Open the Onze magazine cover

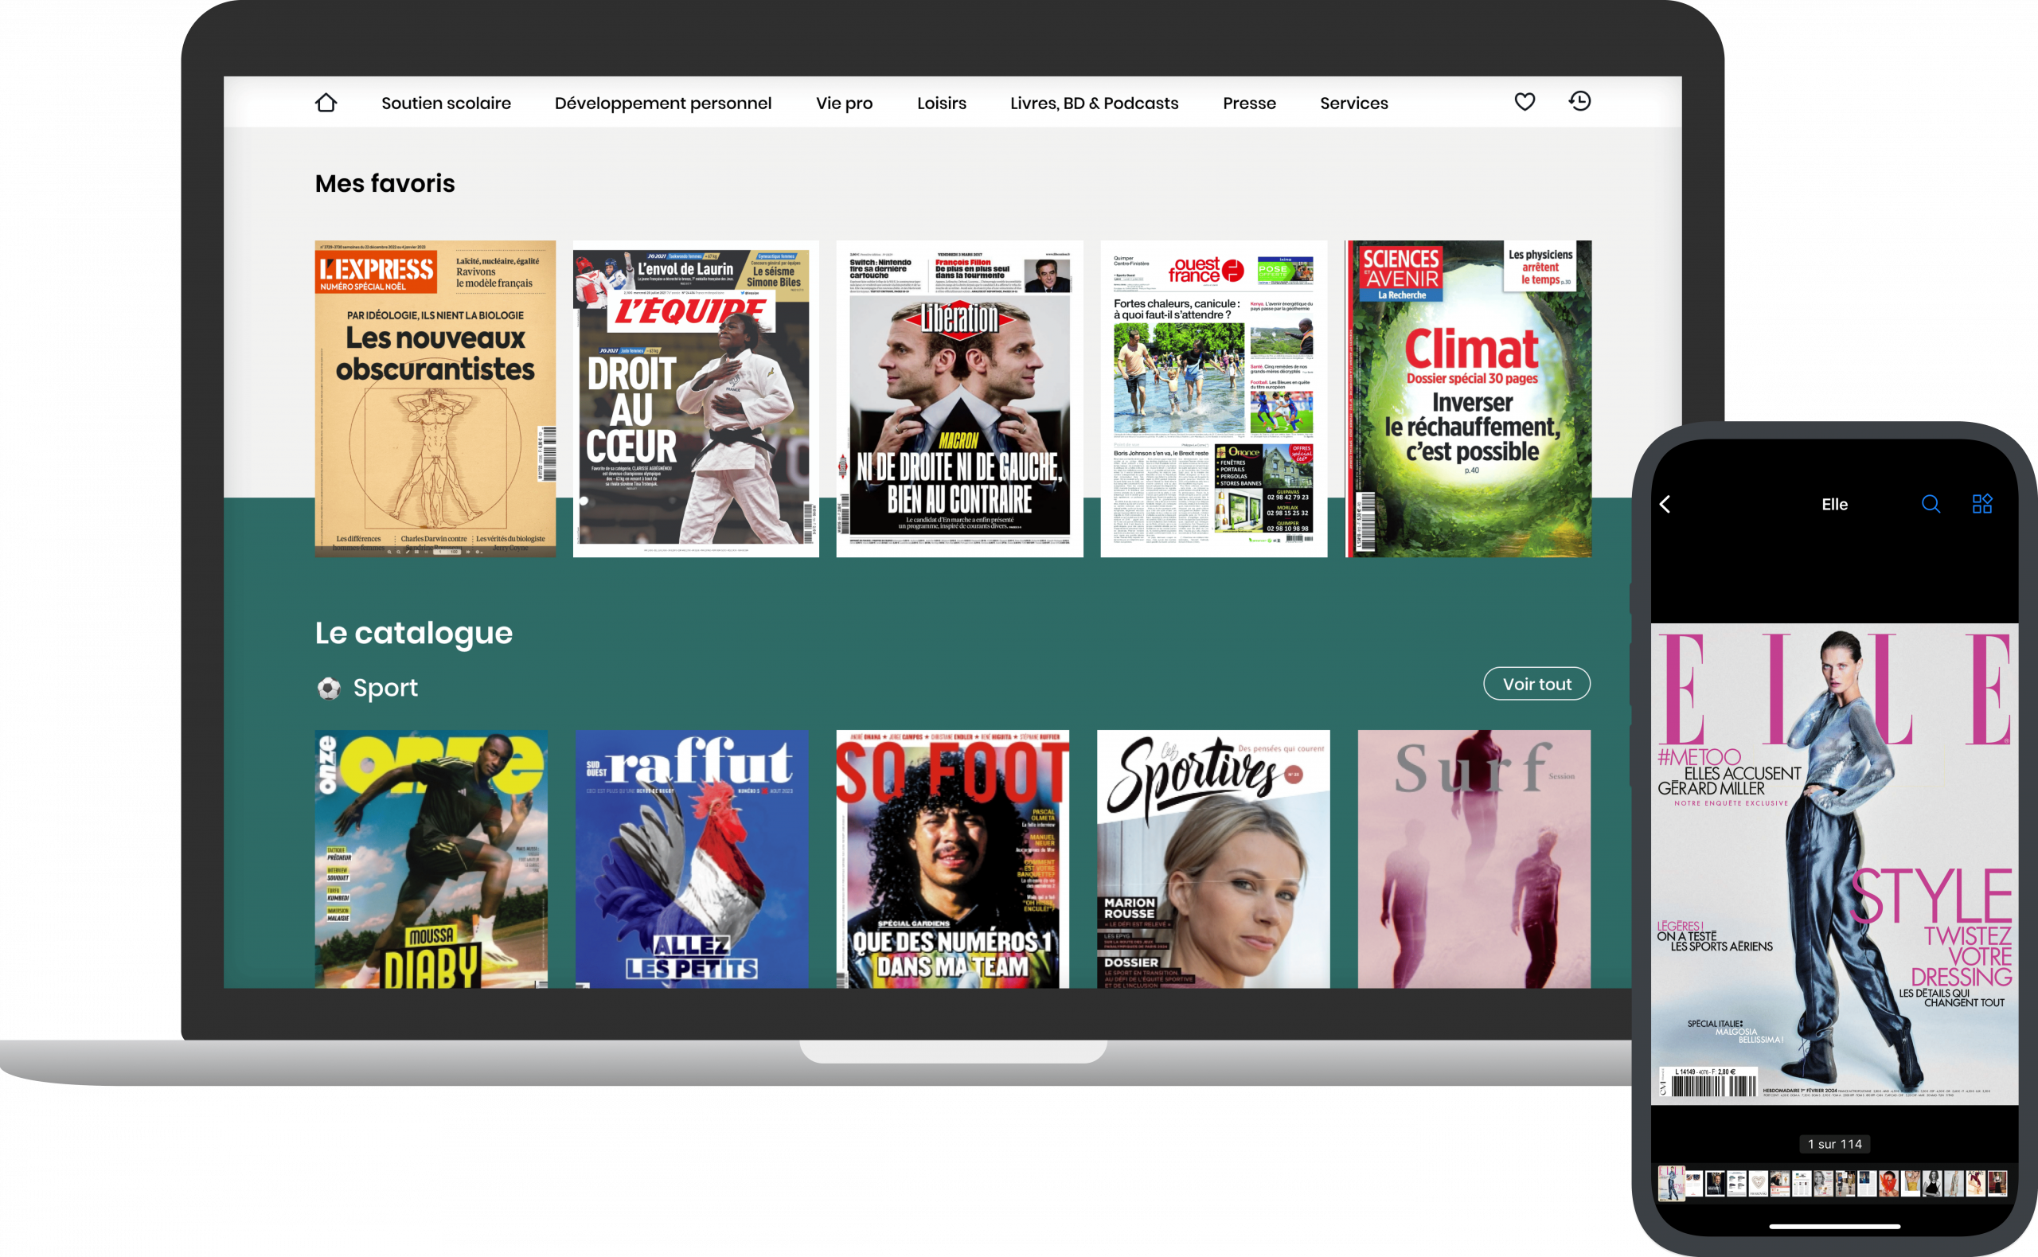click(431, 858)
